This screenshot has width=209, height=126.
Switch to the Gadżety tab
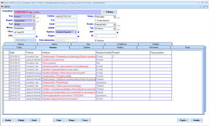click(156, 44)
